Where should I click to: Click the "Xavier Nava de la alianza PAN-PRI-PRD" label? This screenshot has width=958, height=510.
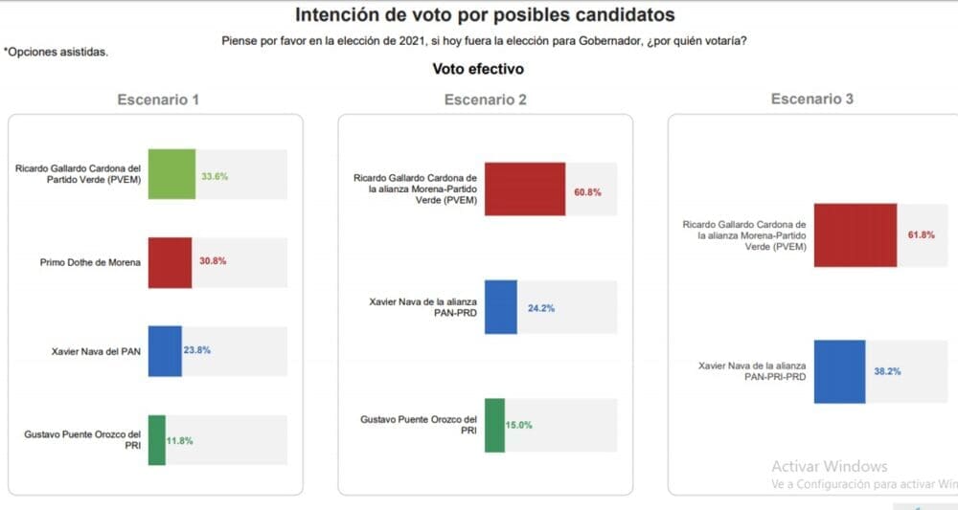tap(751, 371)
